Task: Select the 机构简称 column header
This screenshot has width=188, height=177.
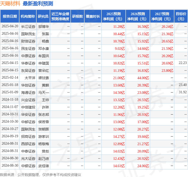Action: (28, 16)
